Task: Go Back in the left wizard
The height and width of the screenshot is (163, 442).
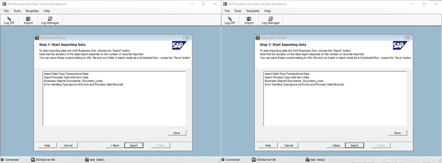Action: click(x=115, y=145)
